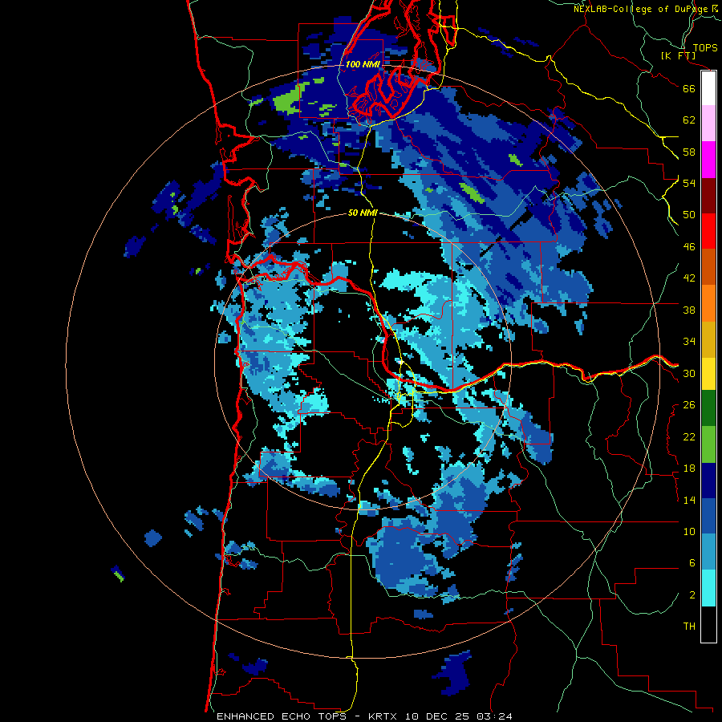Click the legend value "38"
The height and width of the screenshot is (722, 722).
pyautogui.click(x=689, y=310)
